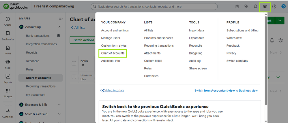The image size is (288, 123).
Task: Open the settings gear icon in header
Action: (x=265, y=7)
